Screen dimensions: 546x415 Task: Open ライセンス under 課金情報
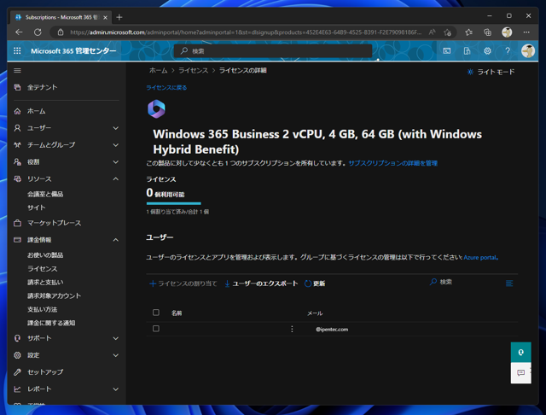coord(42,269)
